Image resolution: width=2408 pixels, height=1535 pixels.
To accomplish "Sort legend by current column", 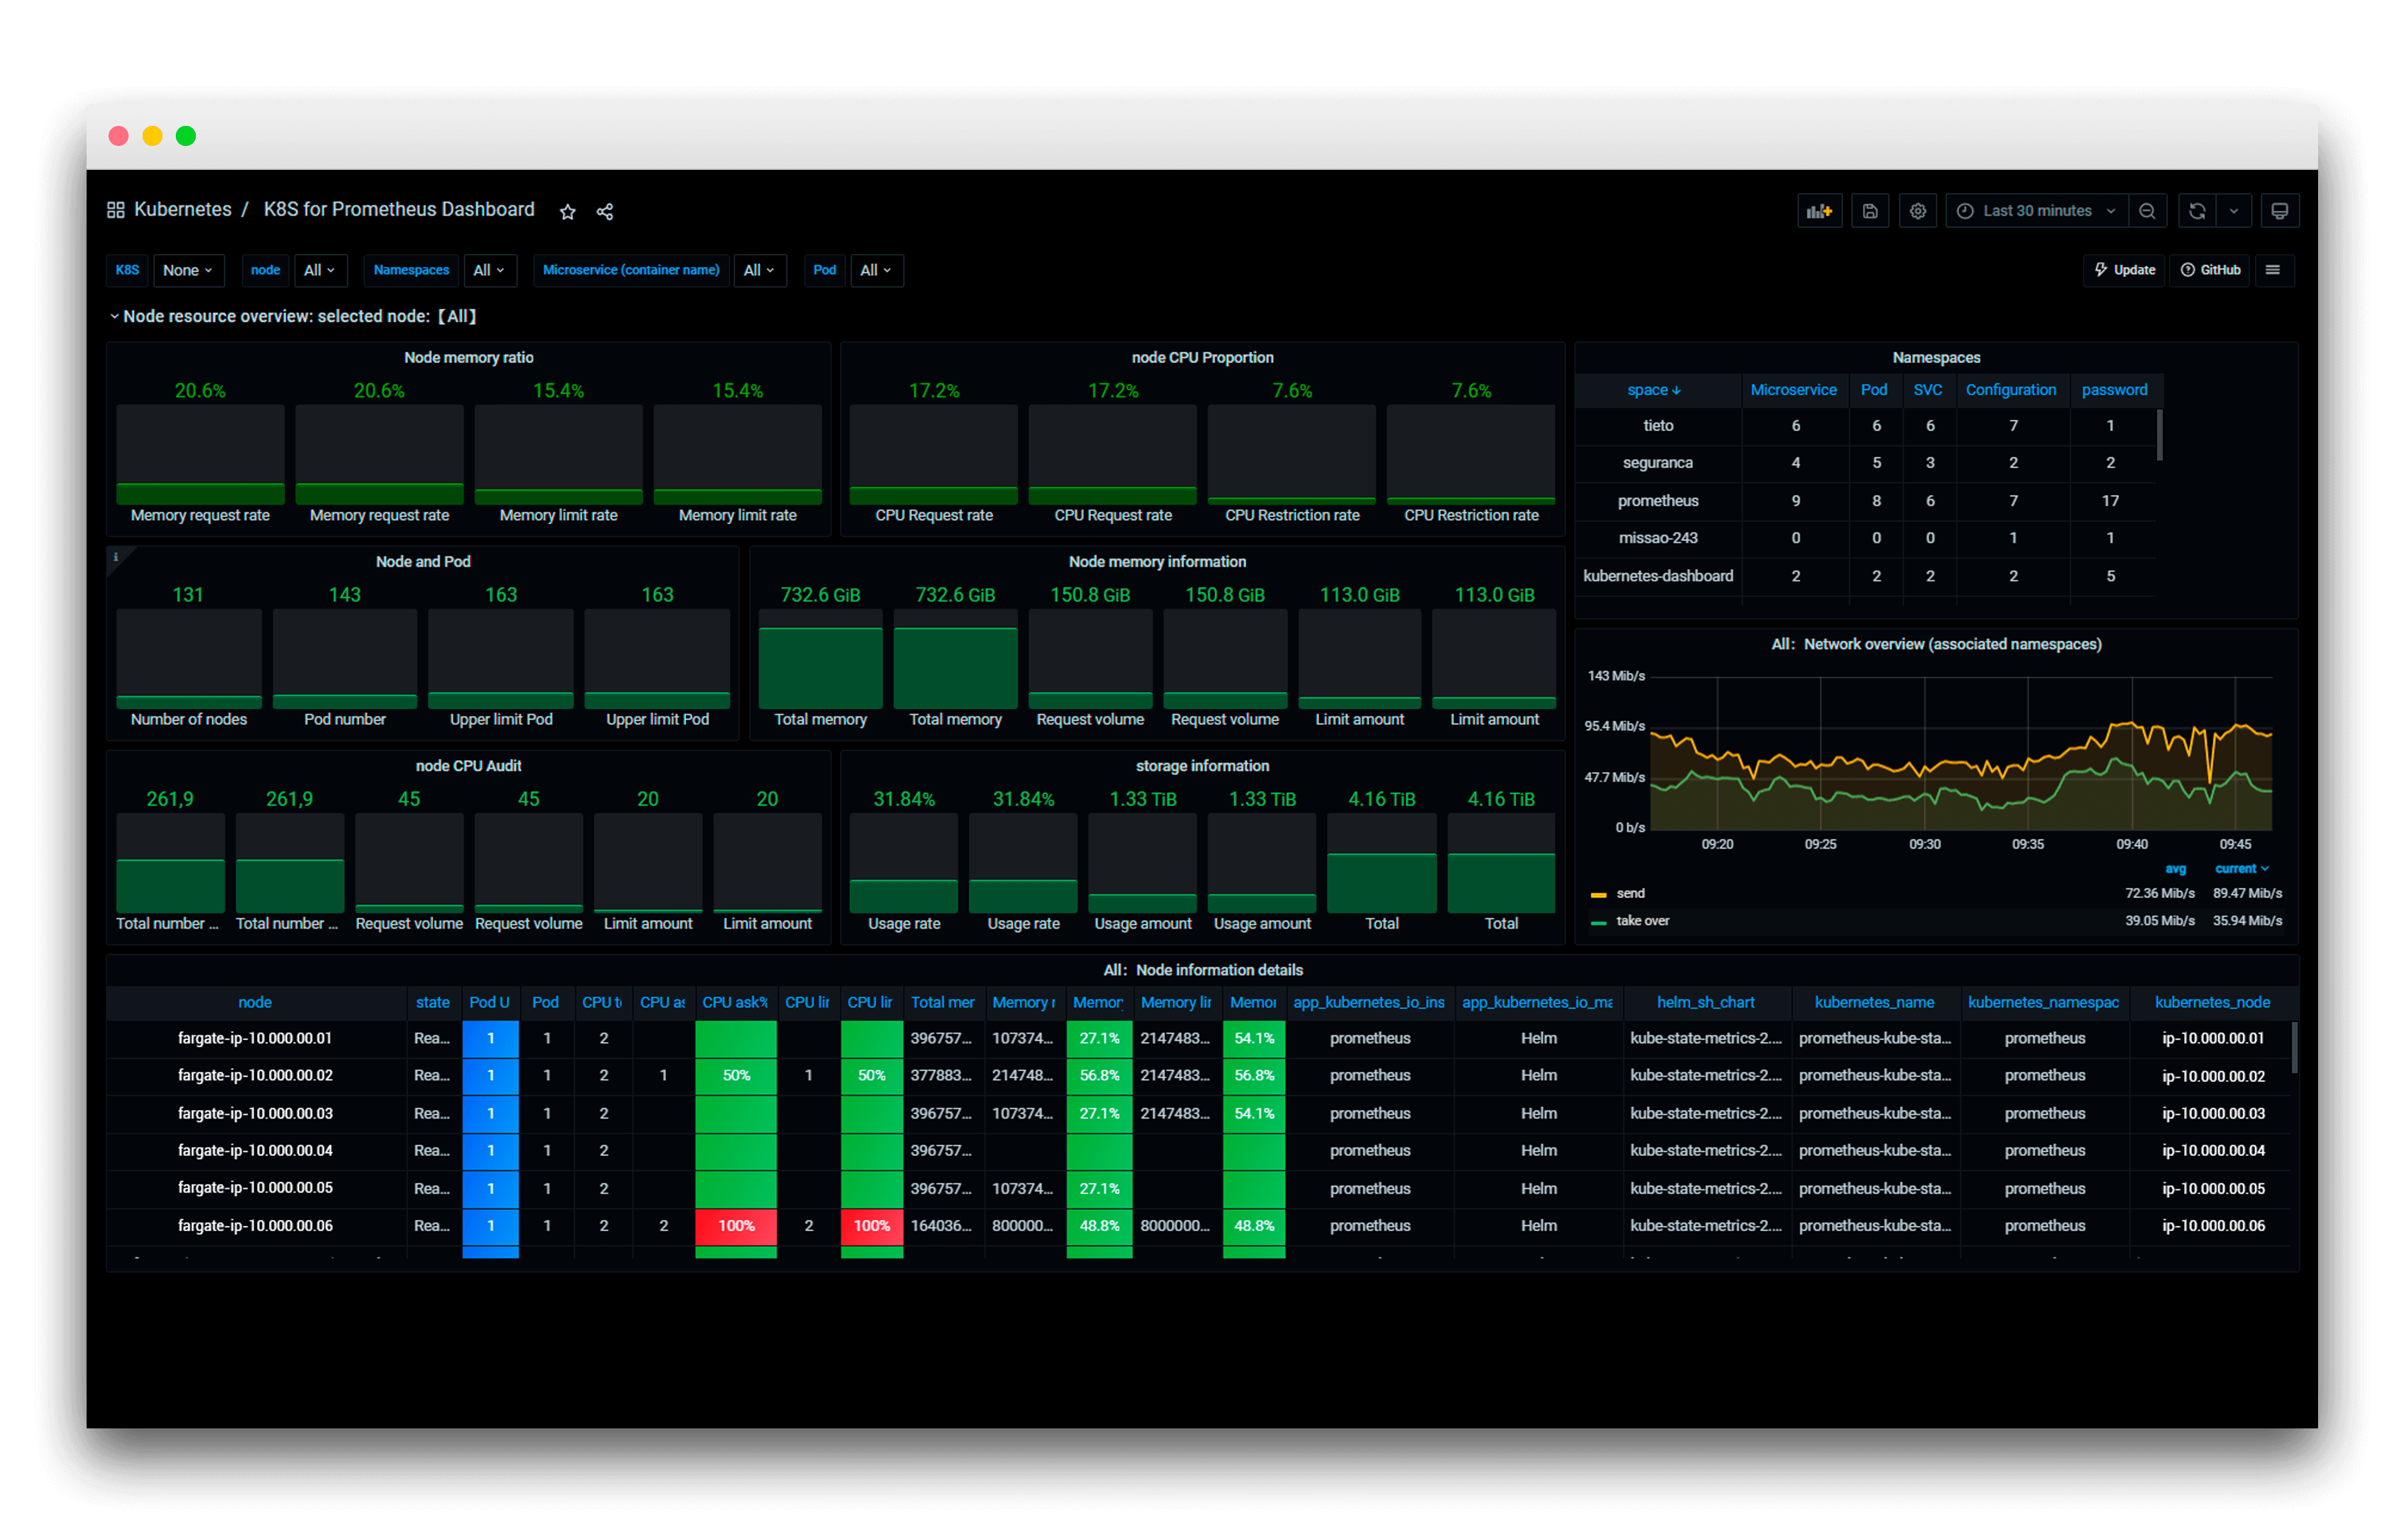I will point(2242,869).
